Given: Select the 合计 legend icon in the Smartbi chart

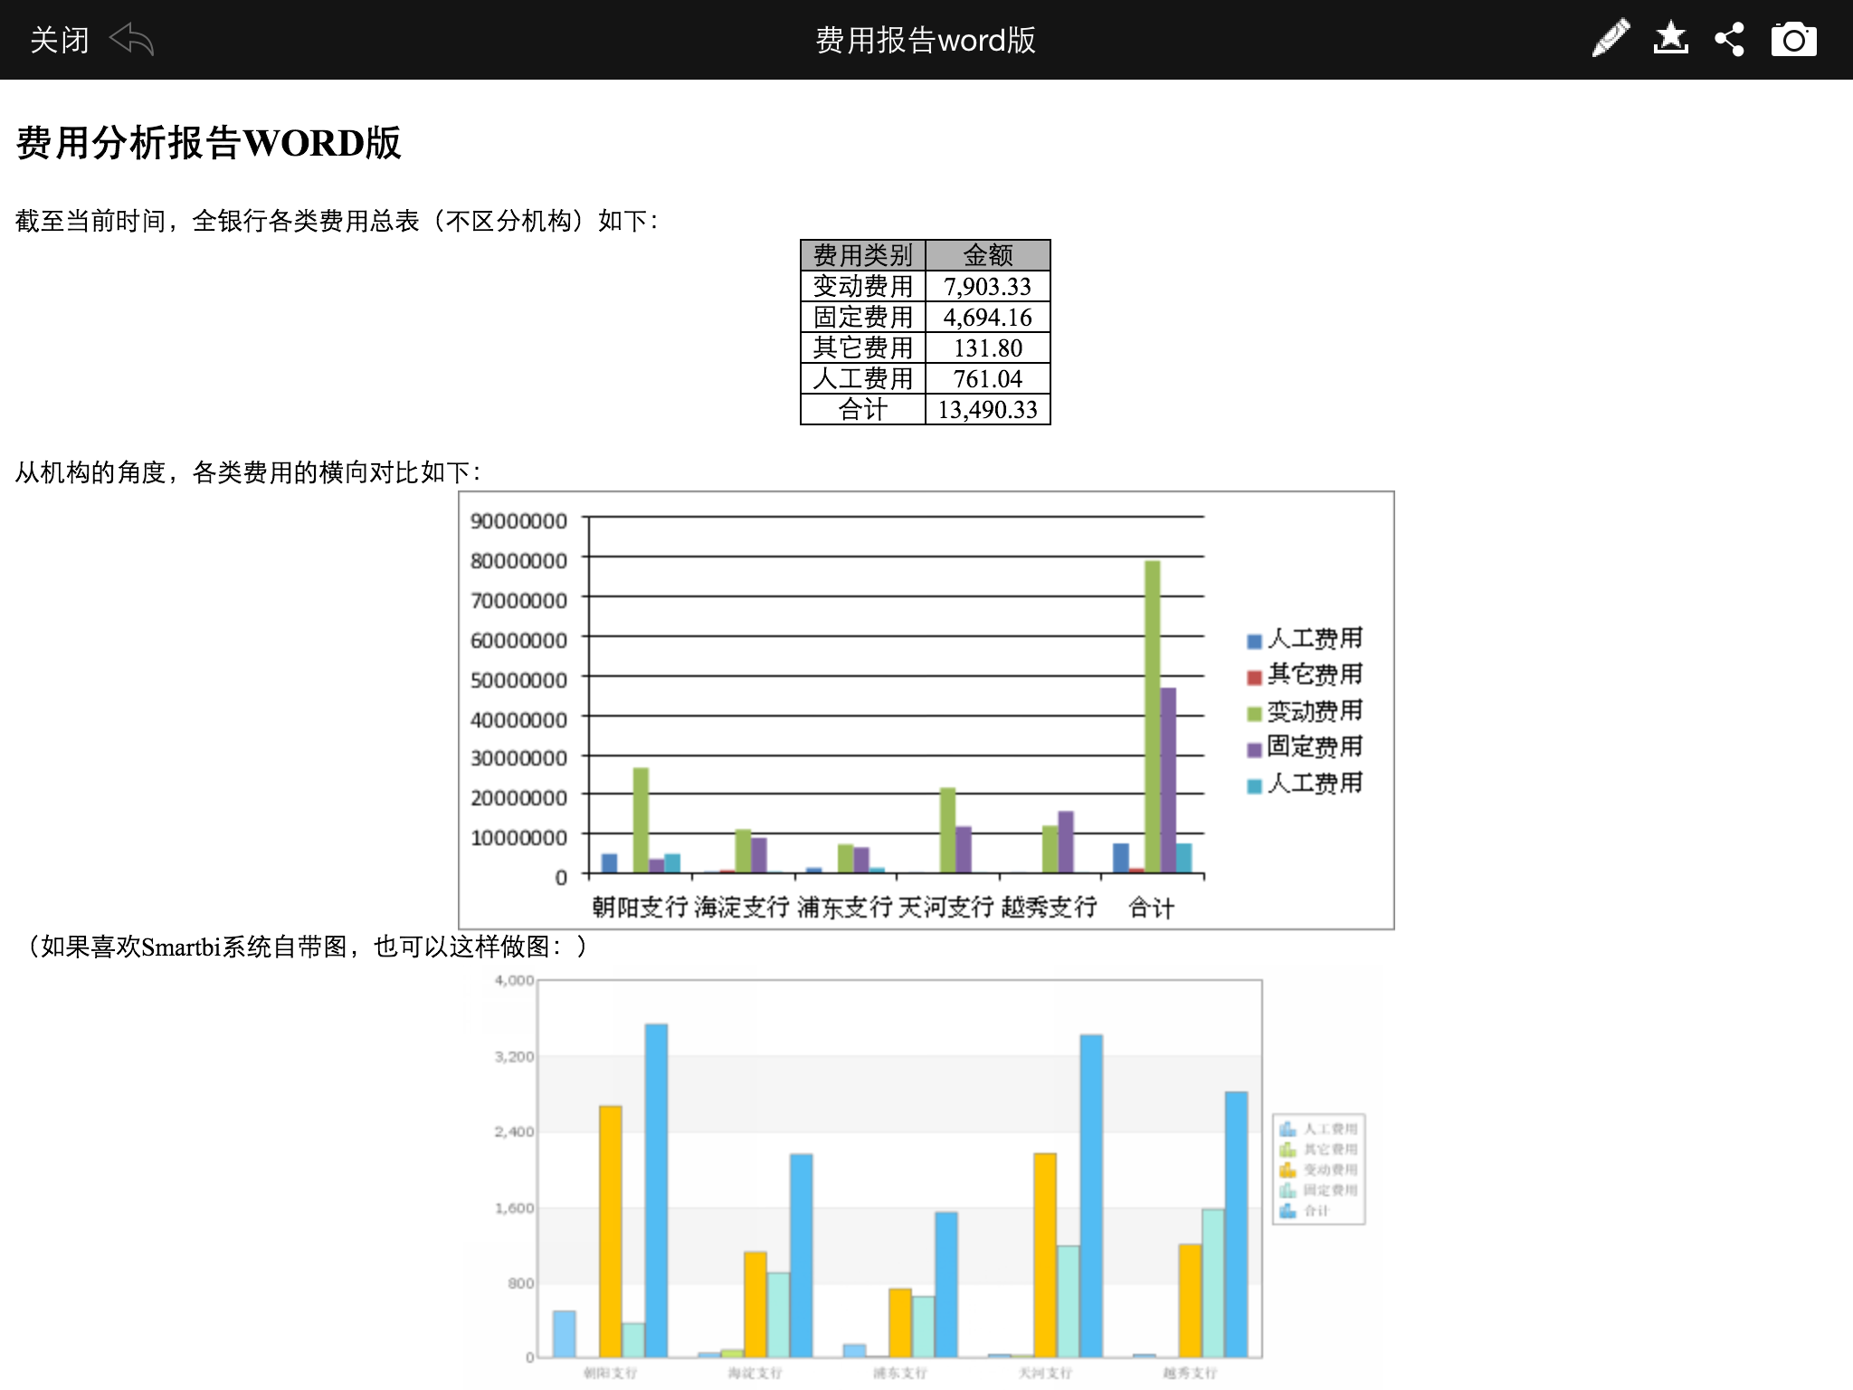Looking at the screenshot, I should 1288,1212.
